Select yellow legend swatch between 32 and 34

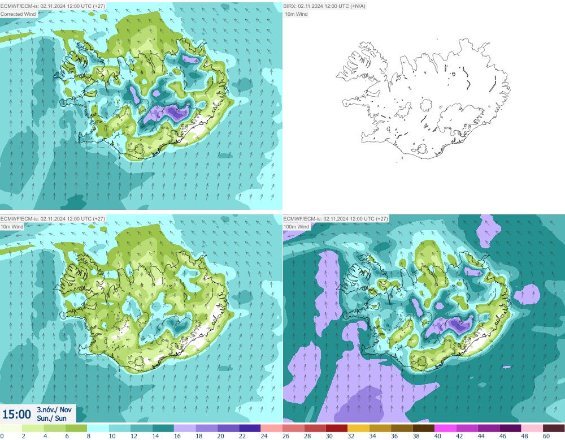pos(359,428)
